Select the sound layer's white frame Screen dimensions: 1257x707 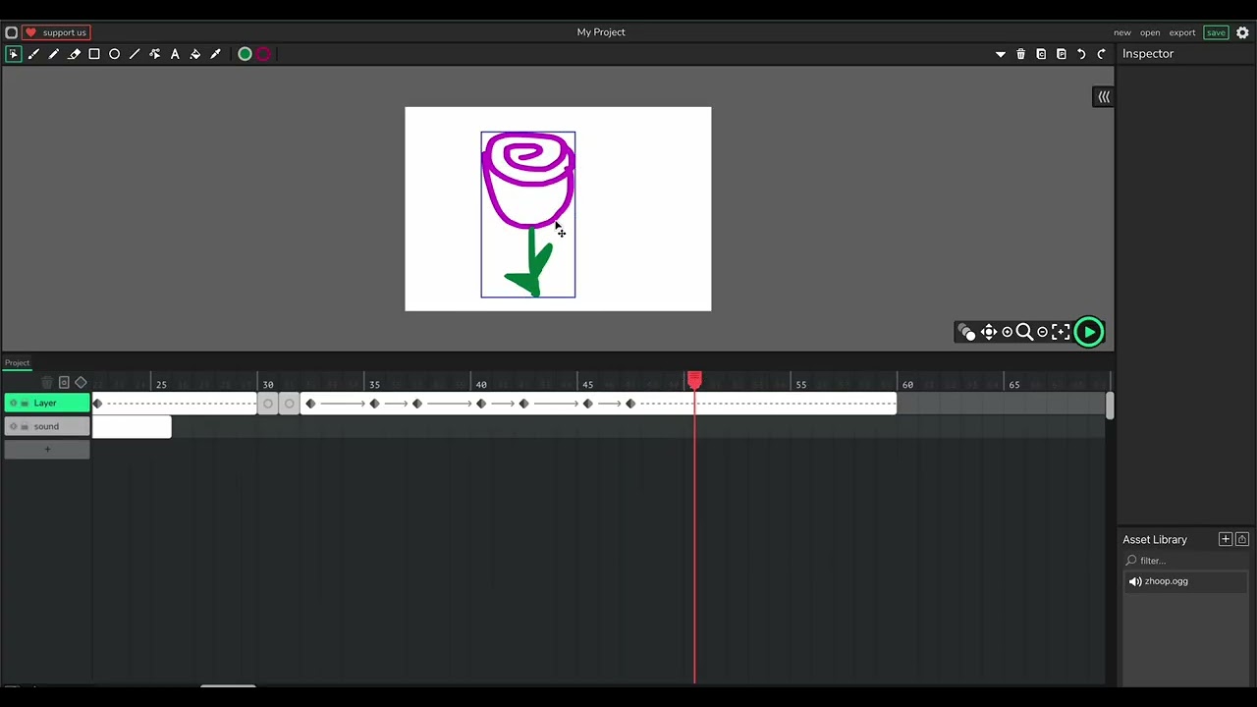[132, 426]
